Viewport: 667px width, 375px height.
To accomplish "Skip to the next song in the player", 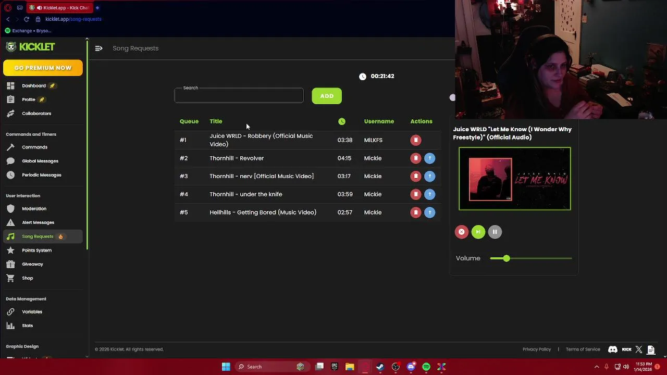I will (x=478, y=232).
